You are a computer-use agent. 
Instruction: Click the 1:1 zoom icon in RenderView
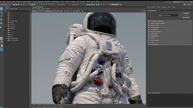[70, 11]
